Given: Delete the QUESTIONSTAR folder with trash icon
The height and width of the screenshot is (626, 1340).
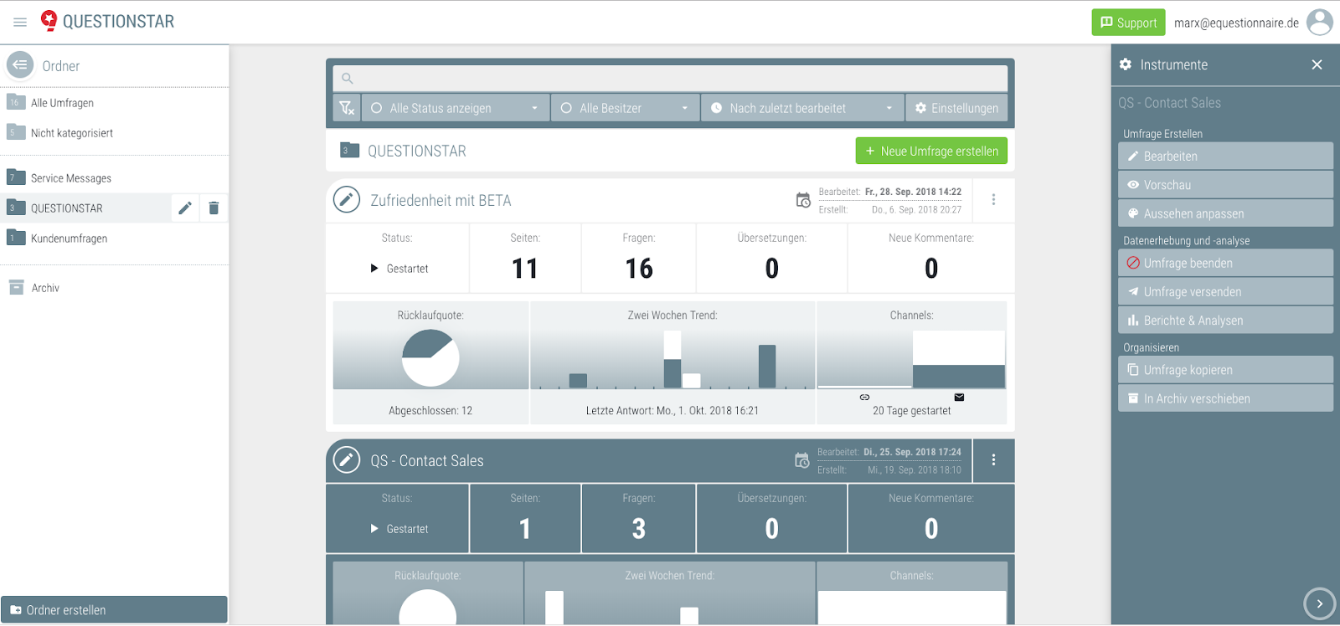Looking at the screenshot, I should 214,208.
